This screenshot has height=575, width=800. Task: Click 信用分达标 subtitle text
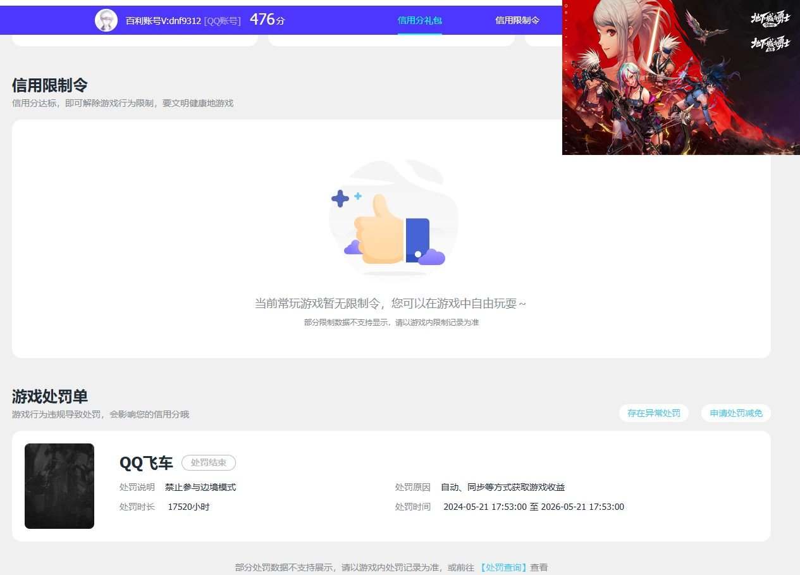pos(123,103)
